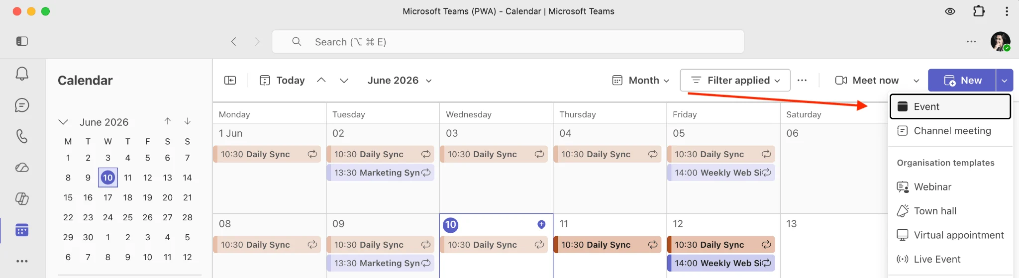Viewport: 1019px width, 278px height.
Task: Open the Month view dropdown
Action: click(641, 80)
